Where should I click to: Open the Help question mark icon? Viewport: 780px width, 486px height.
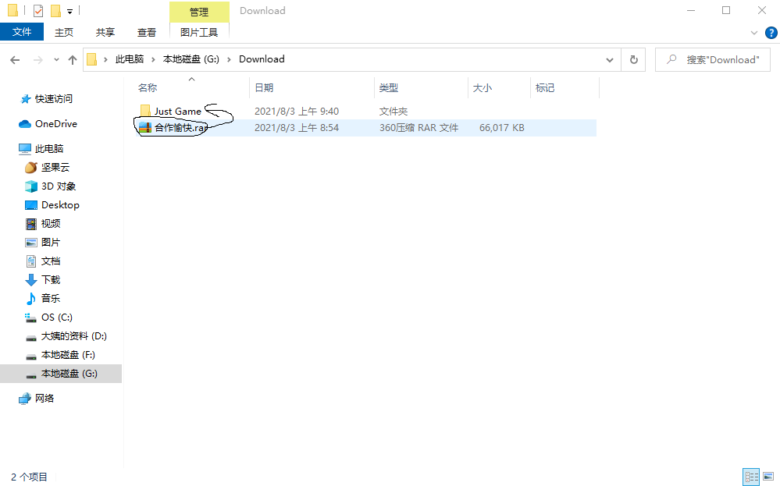tap(771, 33)
